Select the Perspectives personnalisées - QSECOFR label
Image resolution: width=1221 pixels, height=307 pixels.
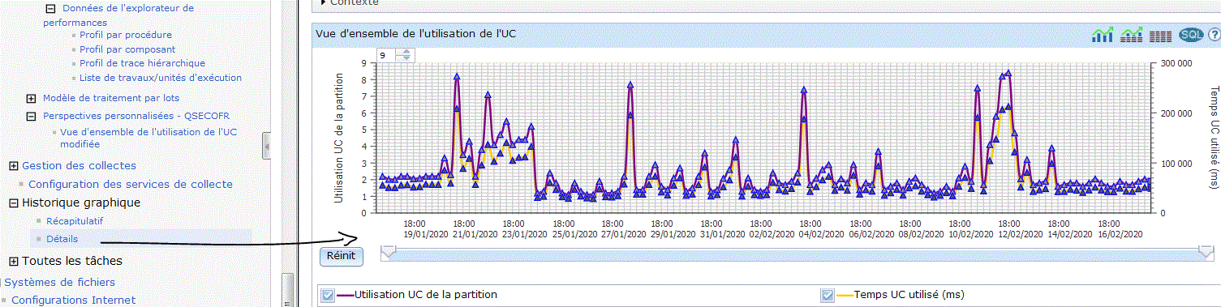coord(136,116)
